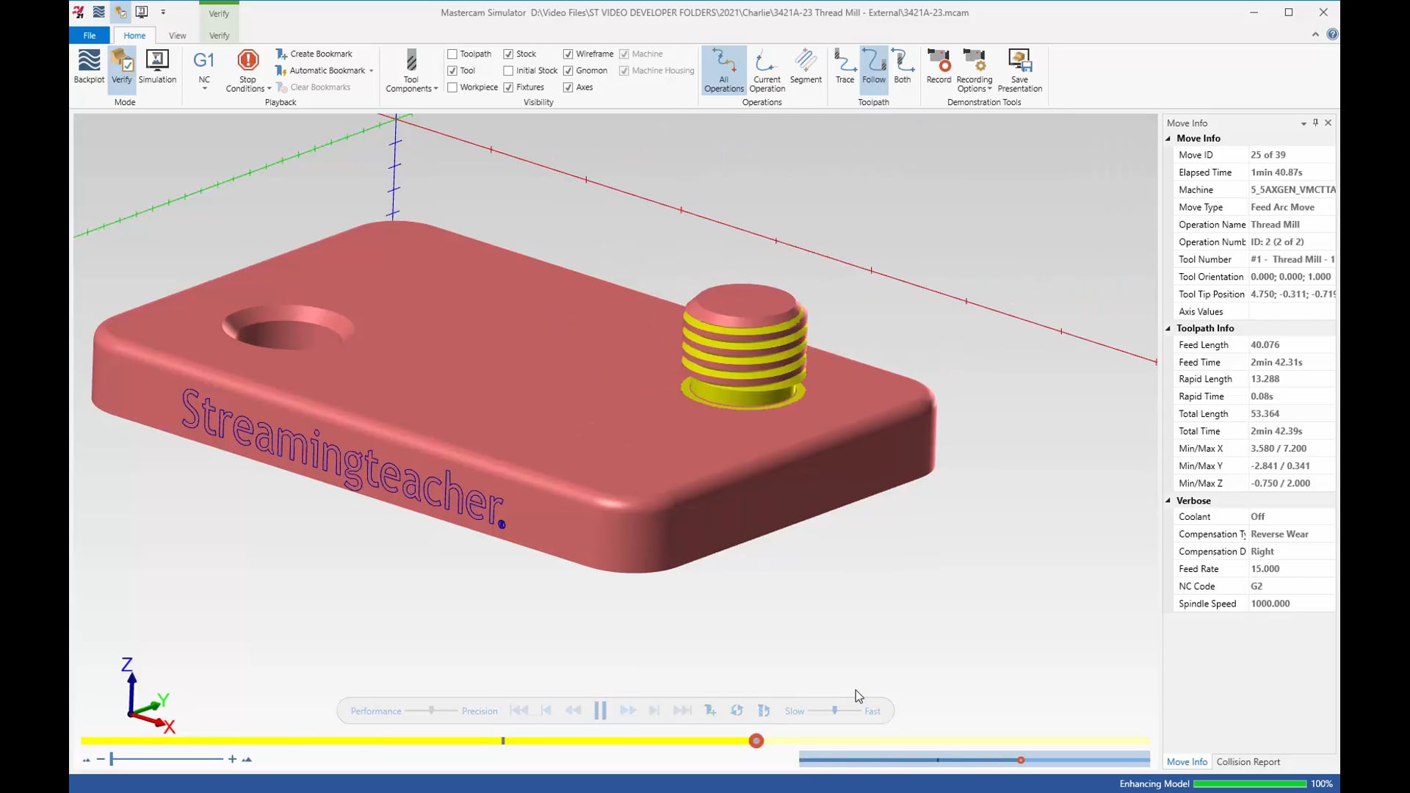Open the Home ribbon tab
The width and height of the screenshot is (1410, 793).
pos(134,36)
